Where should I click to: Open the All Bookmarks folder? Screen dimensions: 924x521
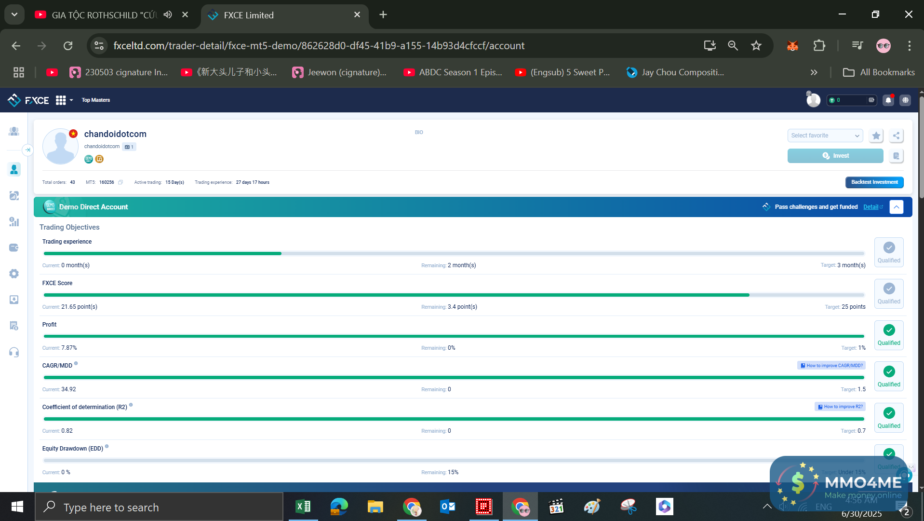coord(879,72)
